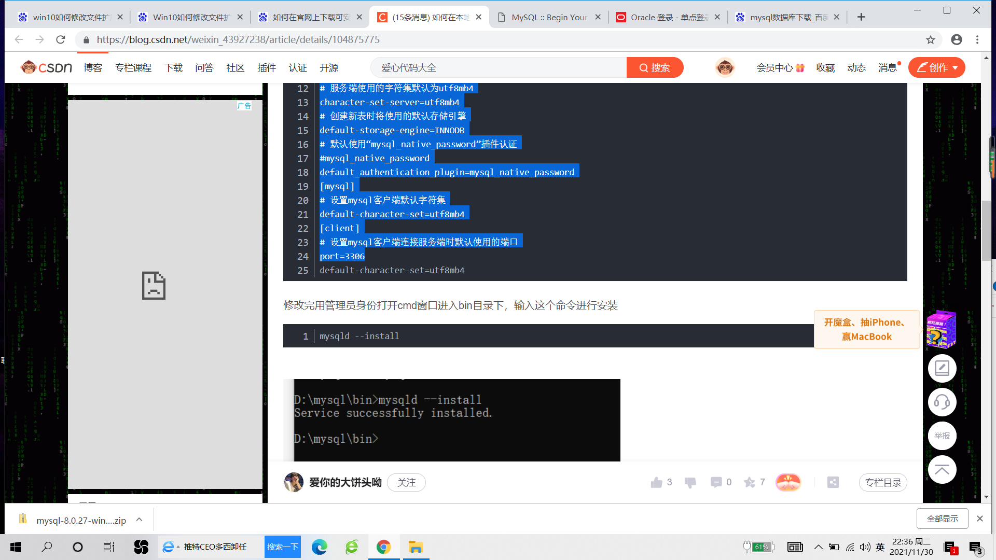Click the share icon in article footer

click(833, 483)
